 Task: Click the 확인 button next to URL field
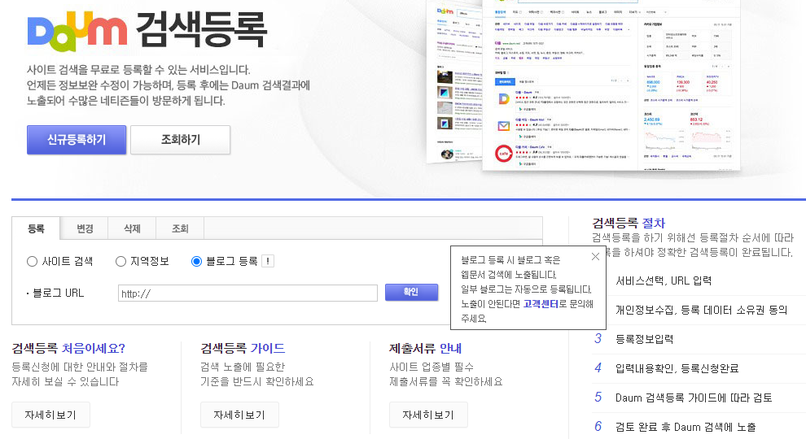pyautogui.click(x=411, y=292)
